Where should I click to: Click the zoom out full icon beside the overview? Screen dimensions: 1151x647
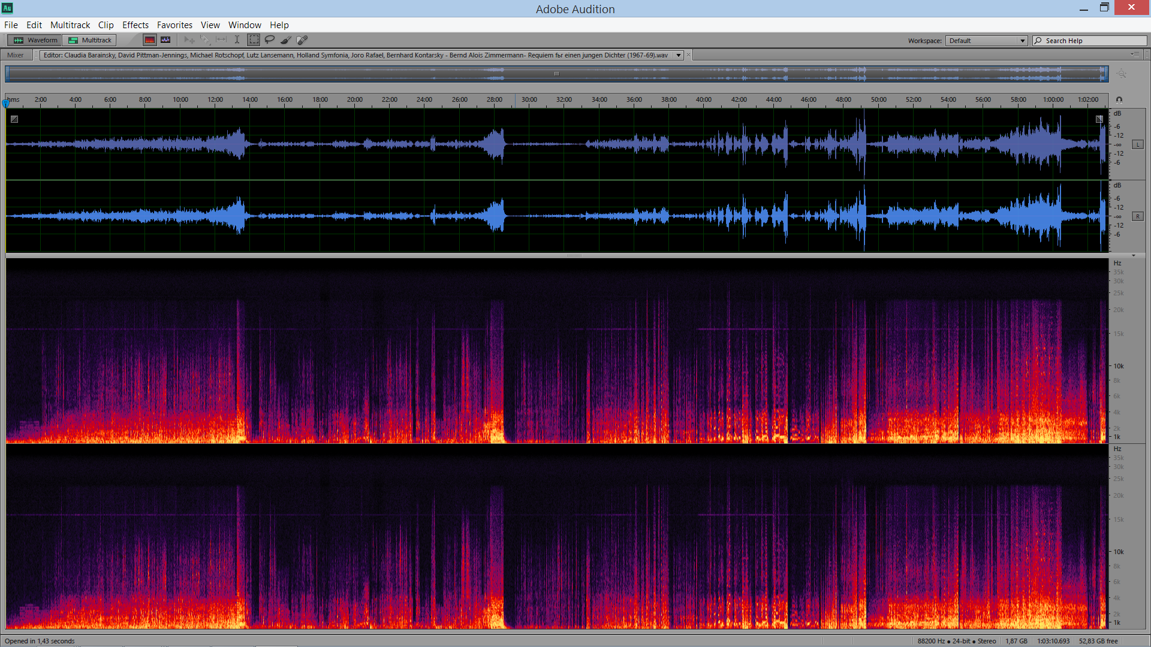(x=1122, y=74)
